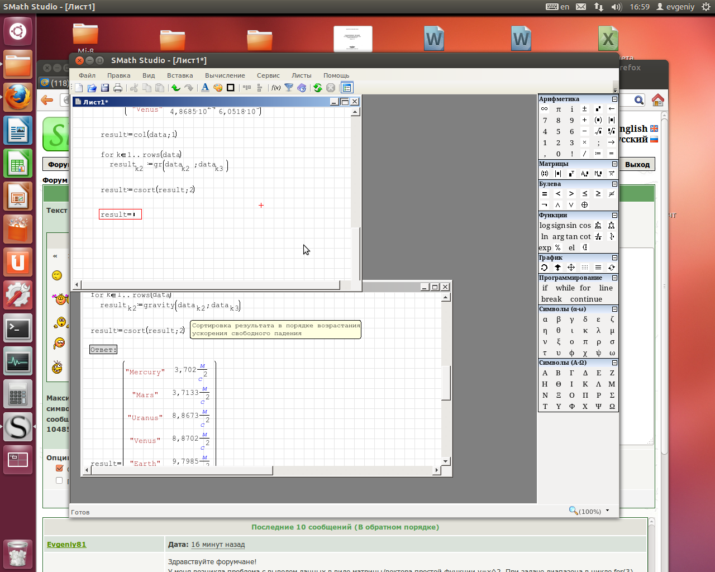
Task: Click the Print icon in toolbar
Action: pos(118,88)
